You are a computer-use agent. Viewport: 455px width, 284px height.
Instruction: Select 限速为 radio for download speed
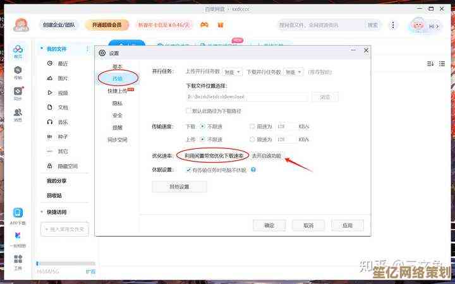252,126
